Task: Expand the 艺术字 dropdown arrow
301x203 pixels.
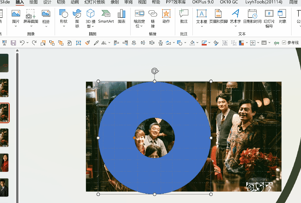Action: [235, 26]
